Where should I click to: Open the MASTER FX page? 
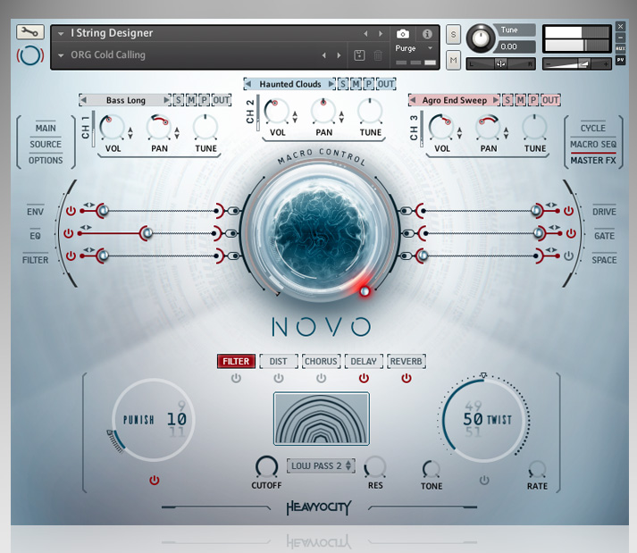tap(593, 161)
